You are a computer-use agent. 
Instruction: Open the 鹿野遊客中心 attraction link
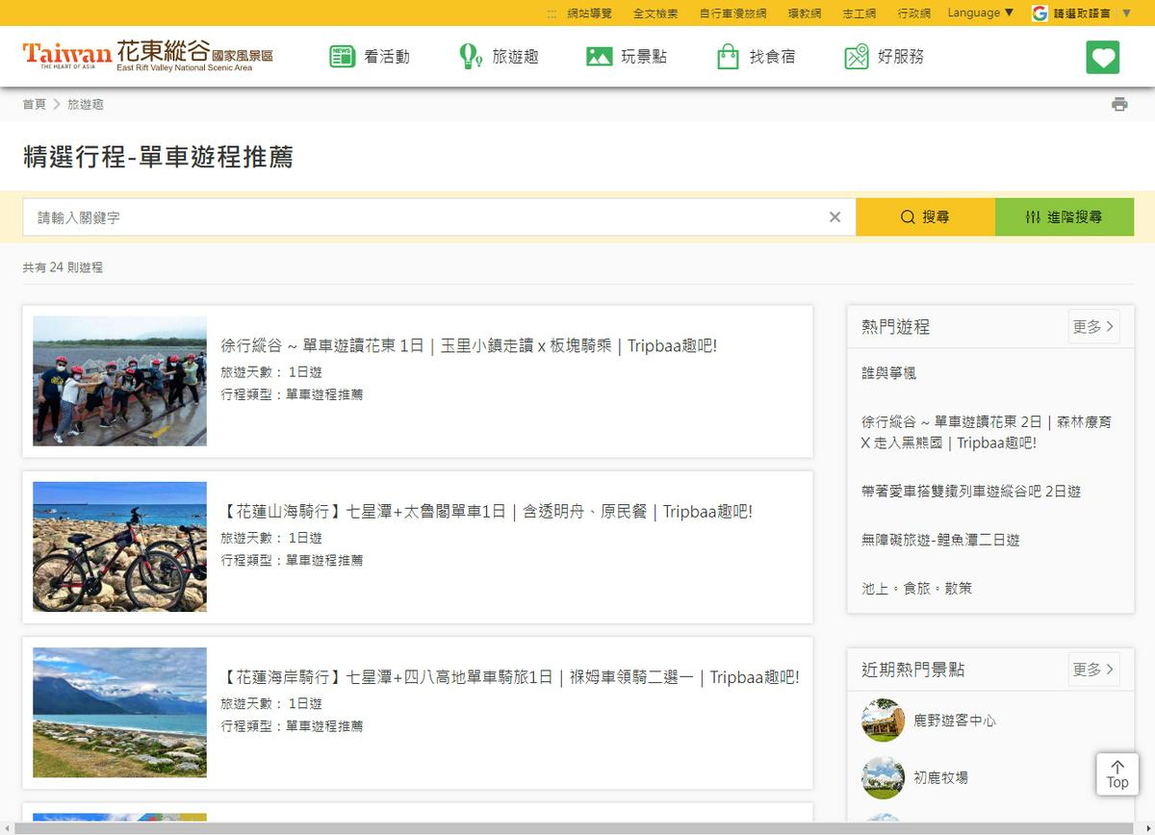[955, 720]
